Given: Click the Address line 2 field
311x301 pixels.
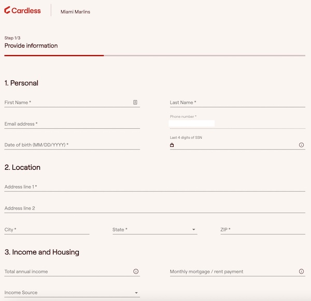Looking at the screenshot, I should click(x=154, y=208).
